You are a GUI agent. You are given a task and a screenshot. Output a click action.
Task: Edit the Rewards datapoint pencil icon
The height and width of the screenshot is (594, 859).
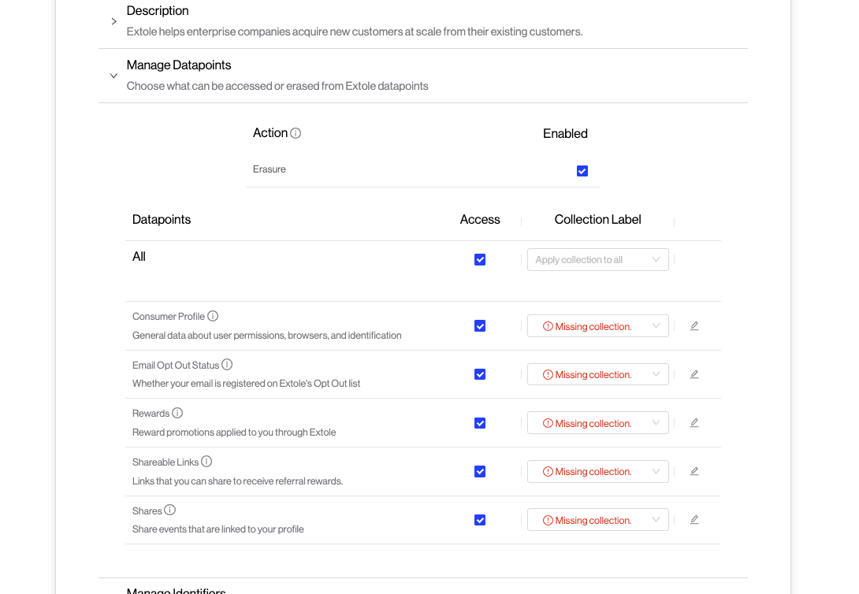pyautogui.click(x=694, y=423)
